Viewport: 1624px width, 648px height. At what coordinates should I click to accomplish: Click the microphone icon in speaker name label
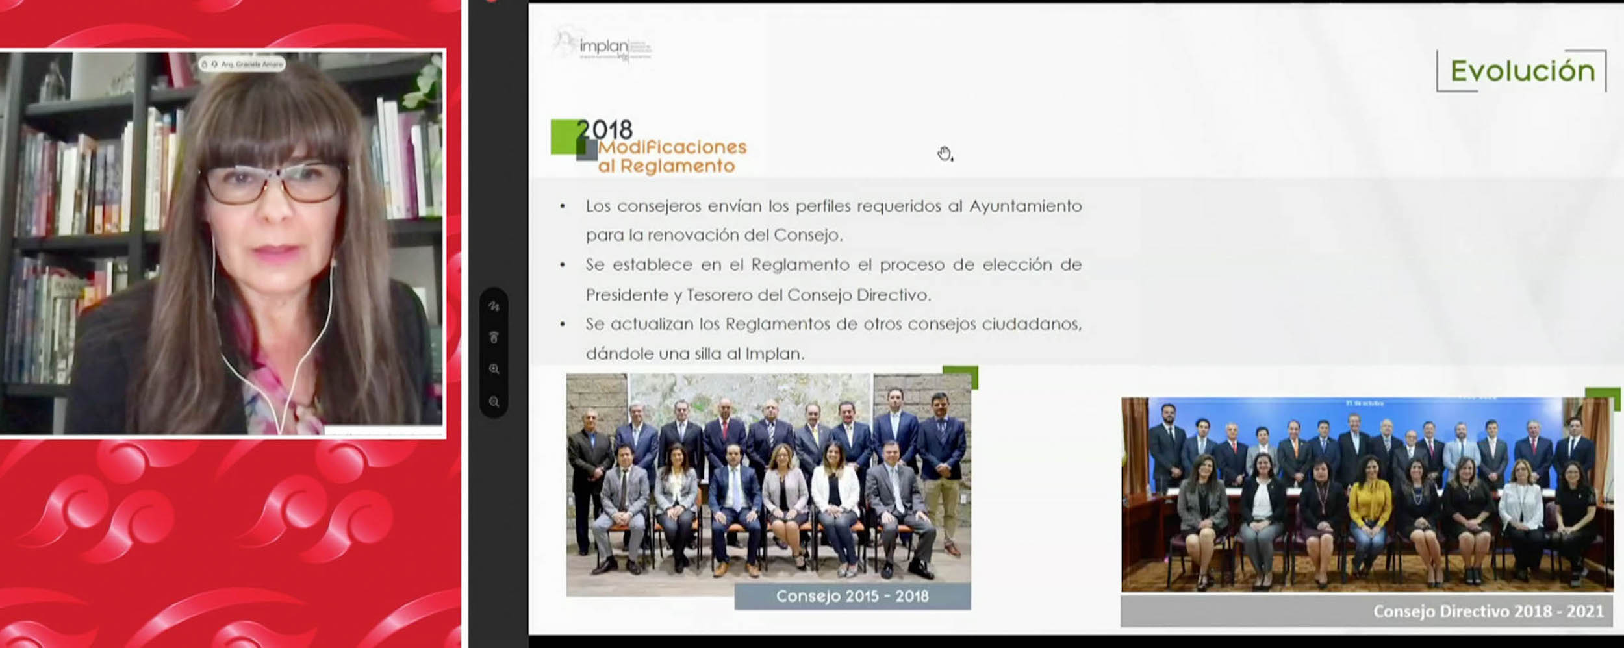[214, 64]
